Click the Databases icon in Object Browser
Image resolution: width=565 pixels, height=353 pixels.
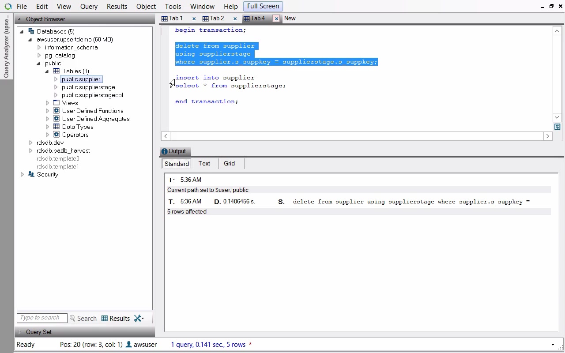31,31
